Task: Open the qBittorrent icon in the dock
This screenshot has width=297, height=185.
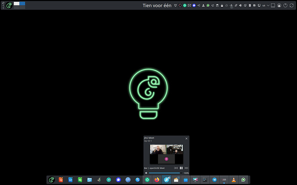Action: coord(128,180)
